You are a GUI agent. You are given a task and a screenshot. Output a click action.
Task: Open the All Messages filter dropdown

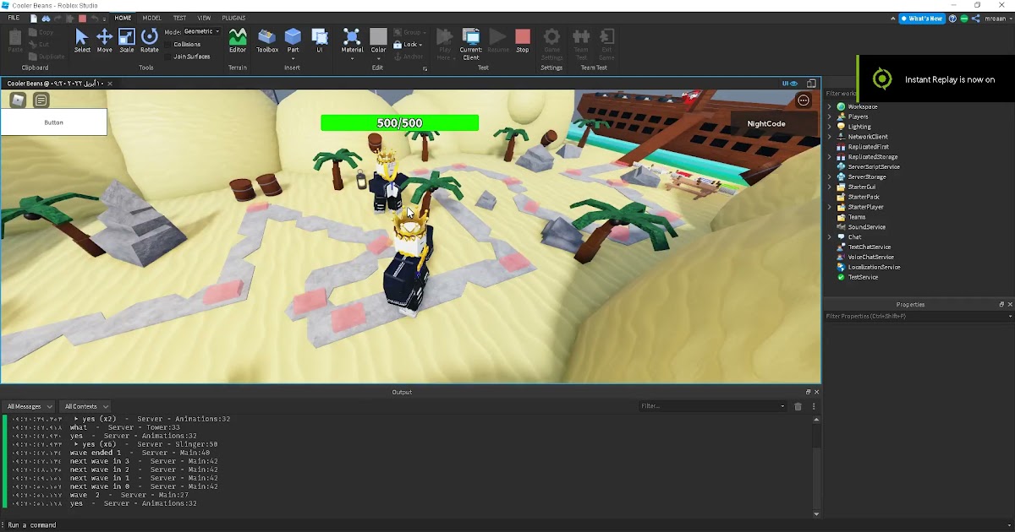29,406
